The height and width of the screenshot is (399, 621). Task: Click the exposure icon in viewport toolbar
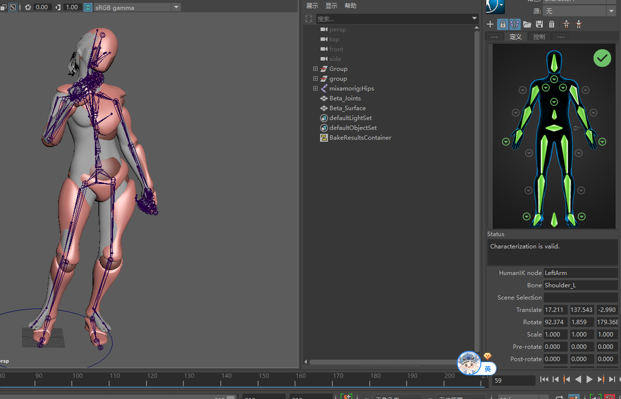click(28, 7)
